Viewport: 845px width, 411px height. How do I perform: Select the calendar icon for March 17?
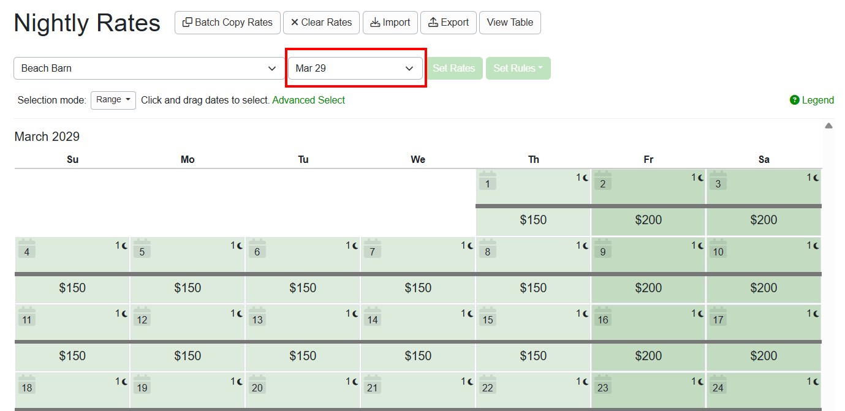[x=718, y=317]
